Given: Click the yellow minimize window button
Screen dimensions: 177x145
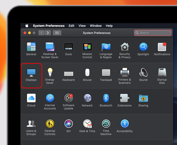Looking at the screenshot, I should [x=30, y=33].
